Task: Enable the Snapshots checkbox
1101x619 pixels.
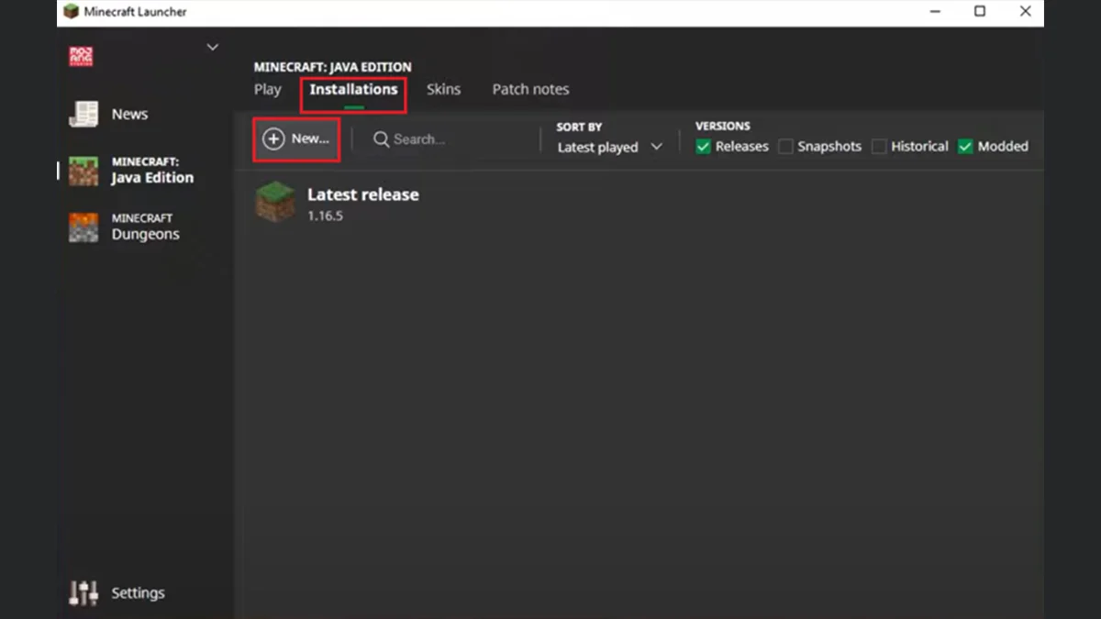Action: [785, 146]
